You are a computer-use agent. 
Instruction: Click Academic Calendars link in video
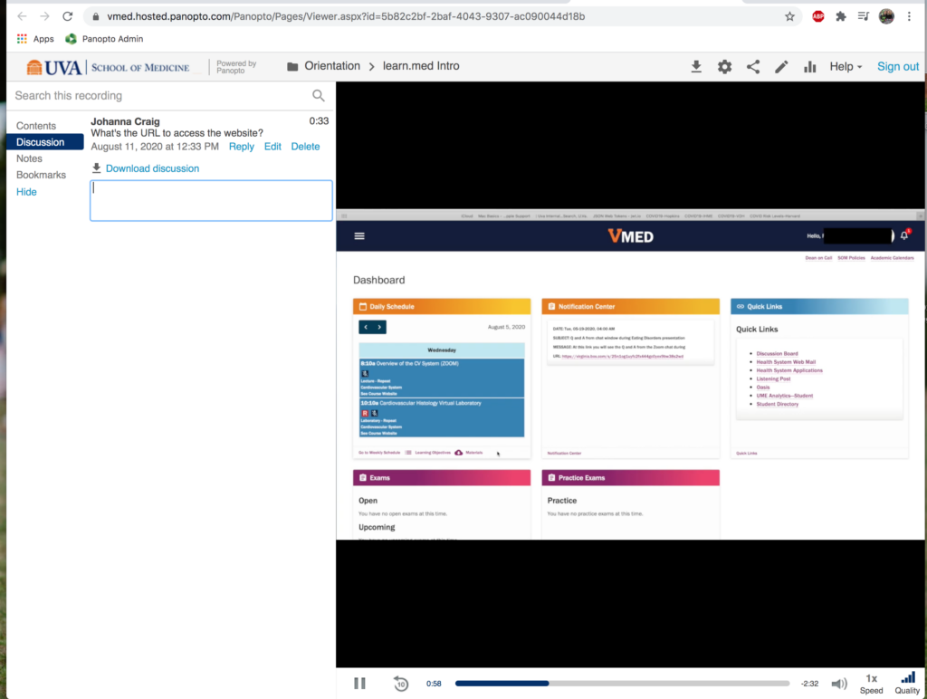pos(892,258)
